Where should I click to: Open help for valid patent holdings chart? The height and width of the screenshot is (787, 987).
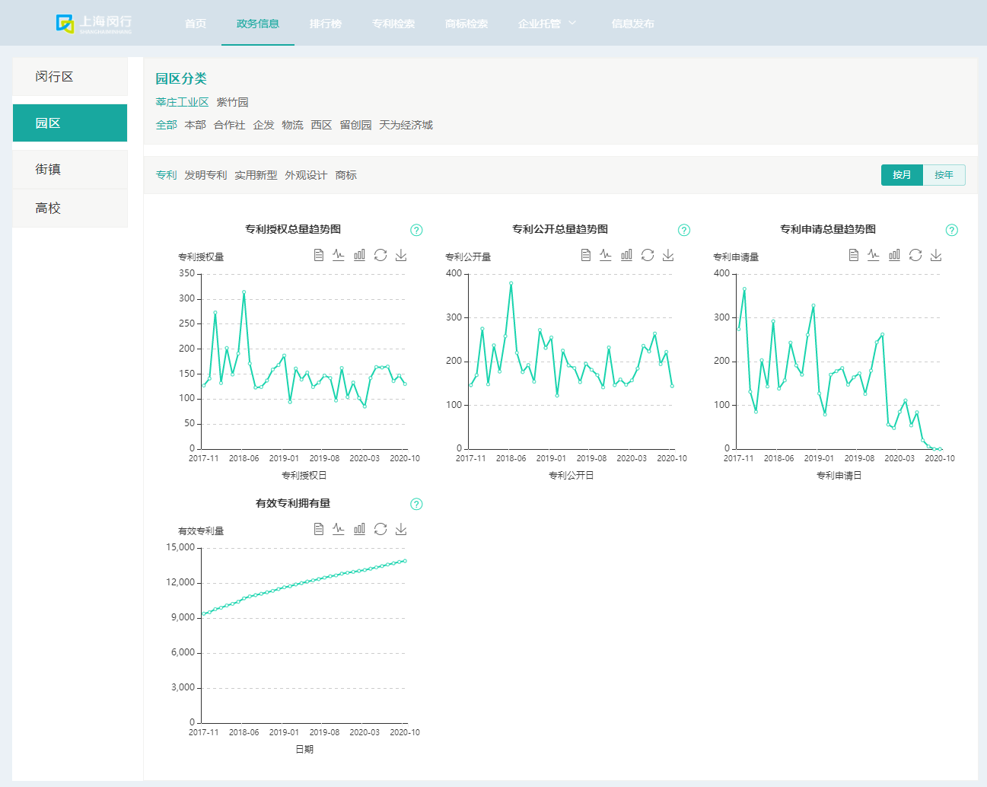416,504
